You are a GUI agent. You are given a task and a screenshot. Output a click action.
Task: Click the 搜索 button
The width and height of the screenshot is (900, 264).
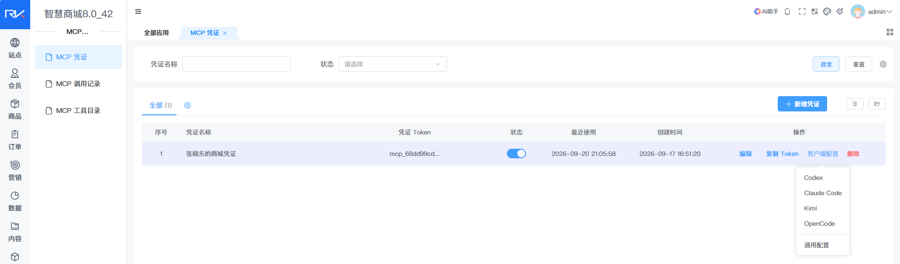coord(826,64)
